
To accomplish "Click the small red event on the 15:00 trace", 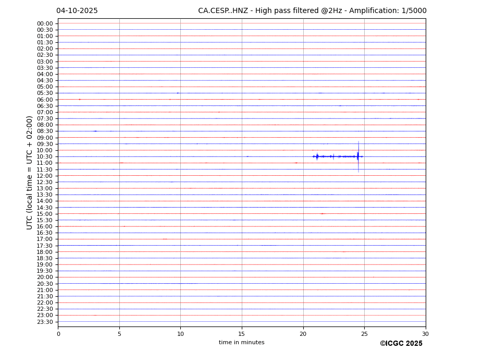I will point(322,213).
